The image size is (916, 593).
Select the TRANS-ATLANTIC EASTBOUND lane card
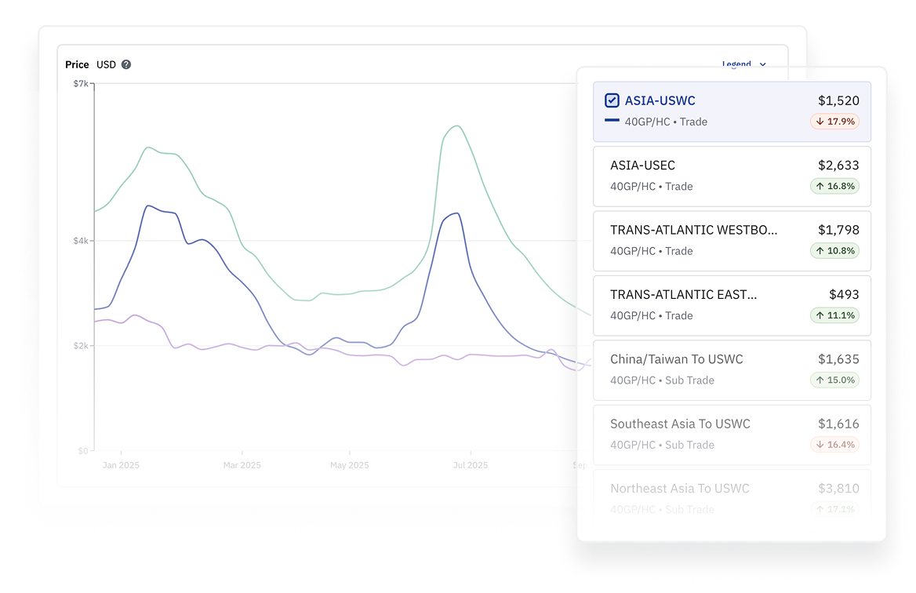731,304
